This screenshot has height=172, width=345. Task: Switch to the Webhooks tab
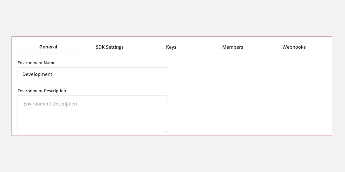[x=294, y=47]
